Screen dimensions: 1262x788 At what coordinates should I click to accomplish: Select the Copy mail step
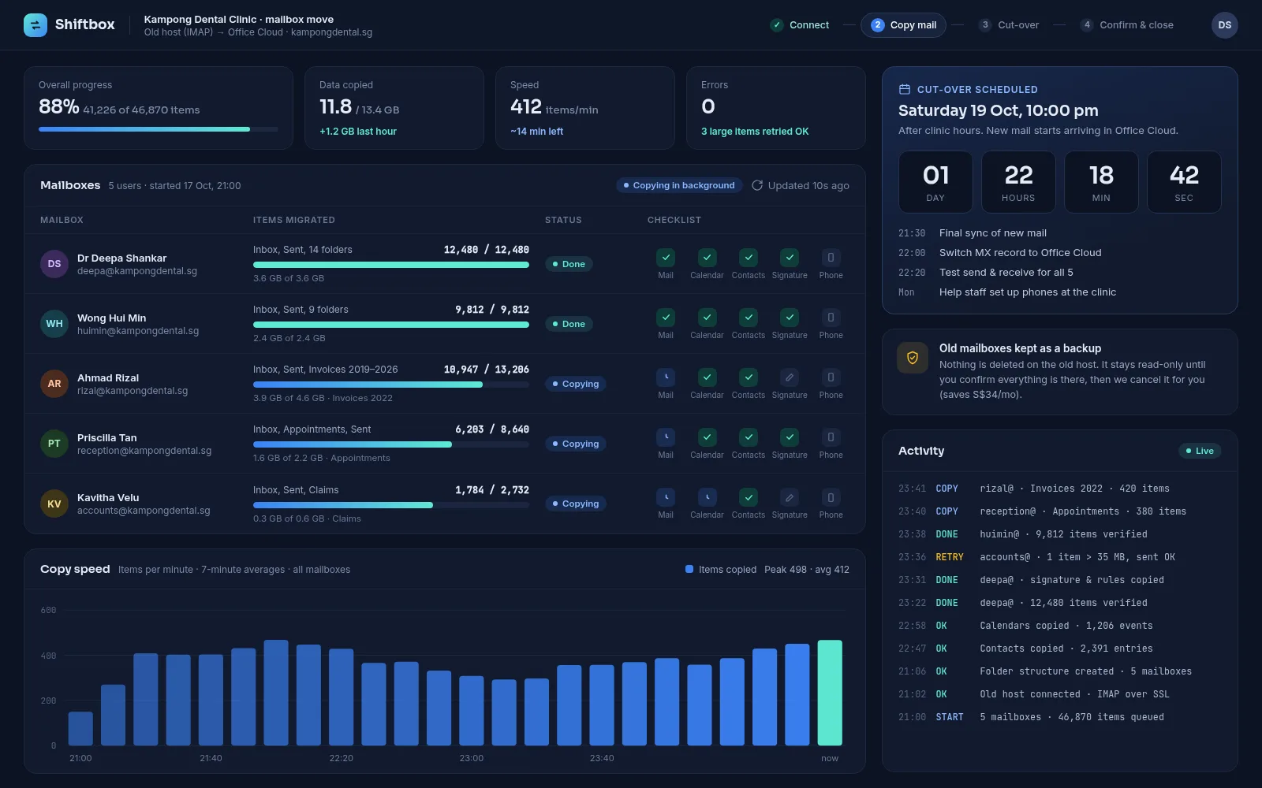(903, 25)
